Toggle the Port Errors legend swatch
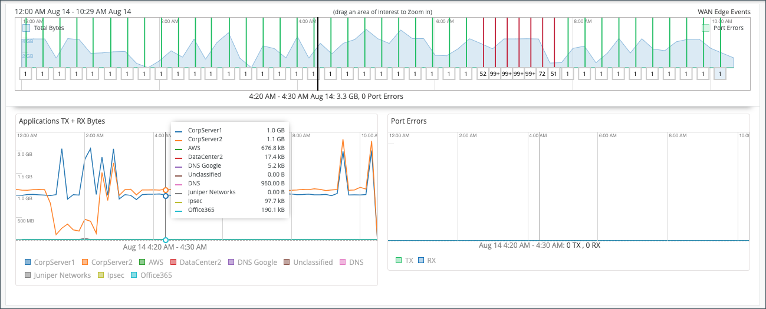The image size is (766, 309). (706, 28)
